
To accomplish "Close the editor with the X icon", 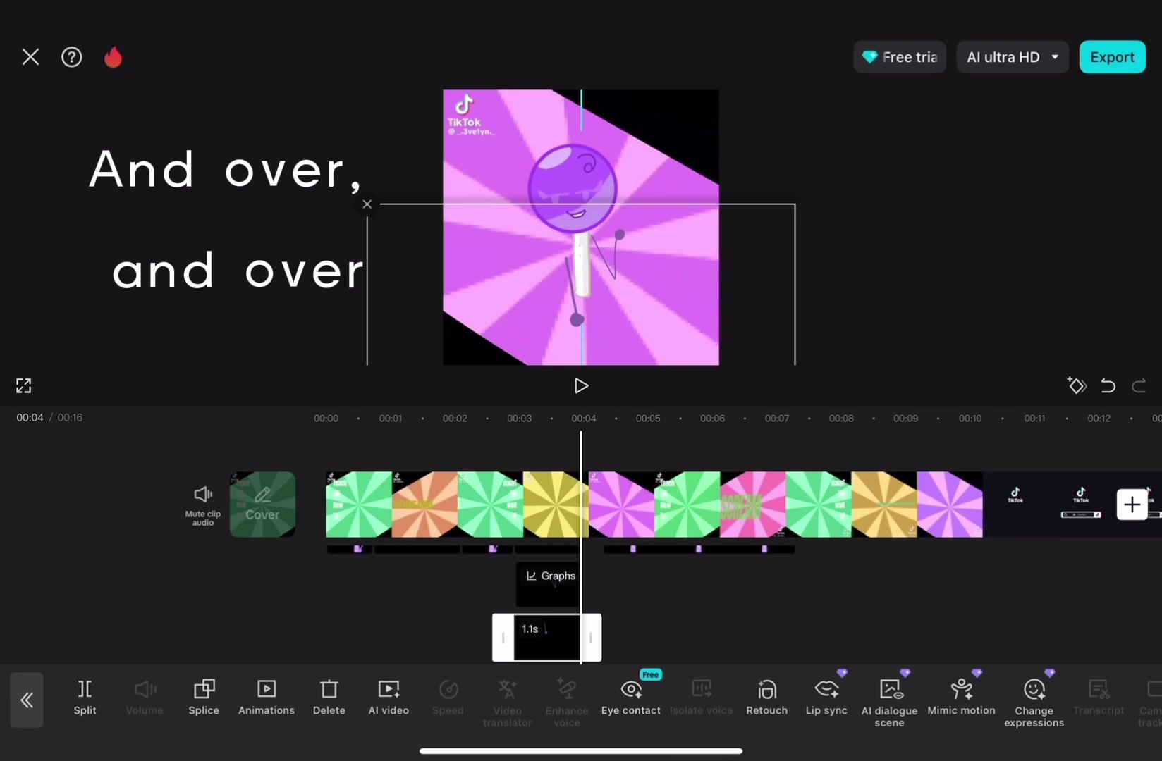I will [x=30, y=57].
